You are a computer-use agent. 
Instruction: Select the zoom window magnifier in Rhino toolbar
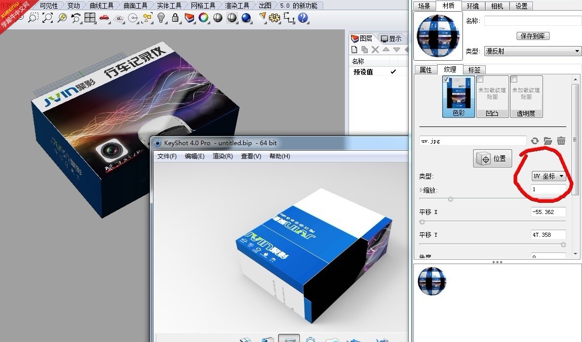[x=33, y=17]
